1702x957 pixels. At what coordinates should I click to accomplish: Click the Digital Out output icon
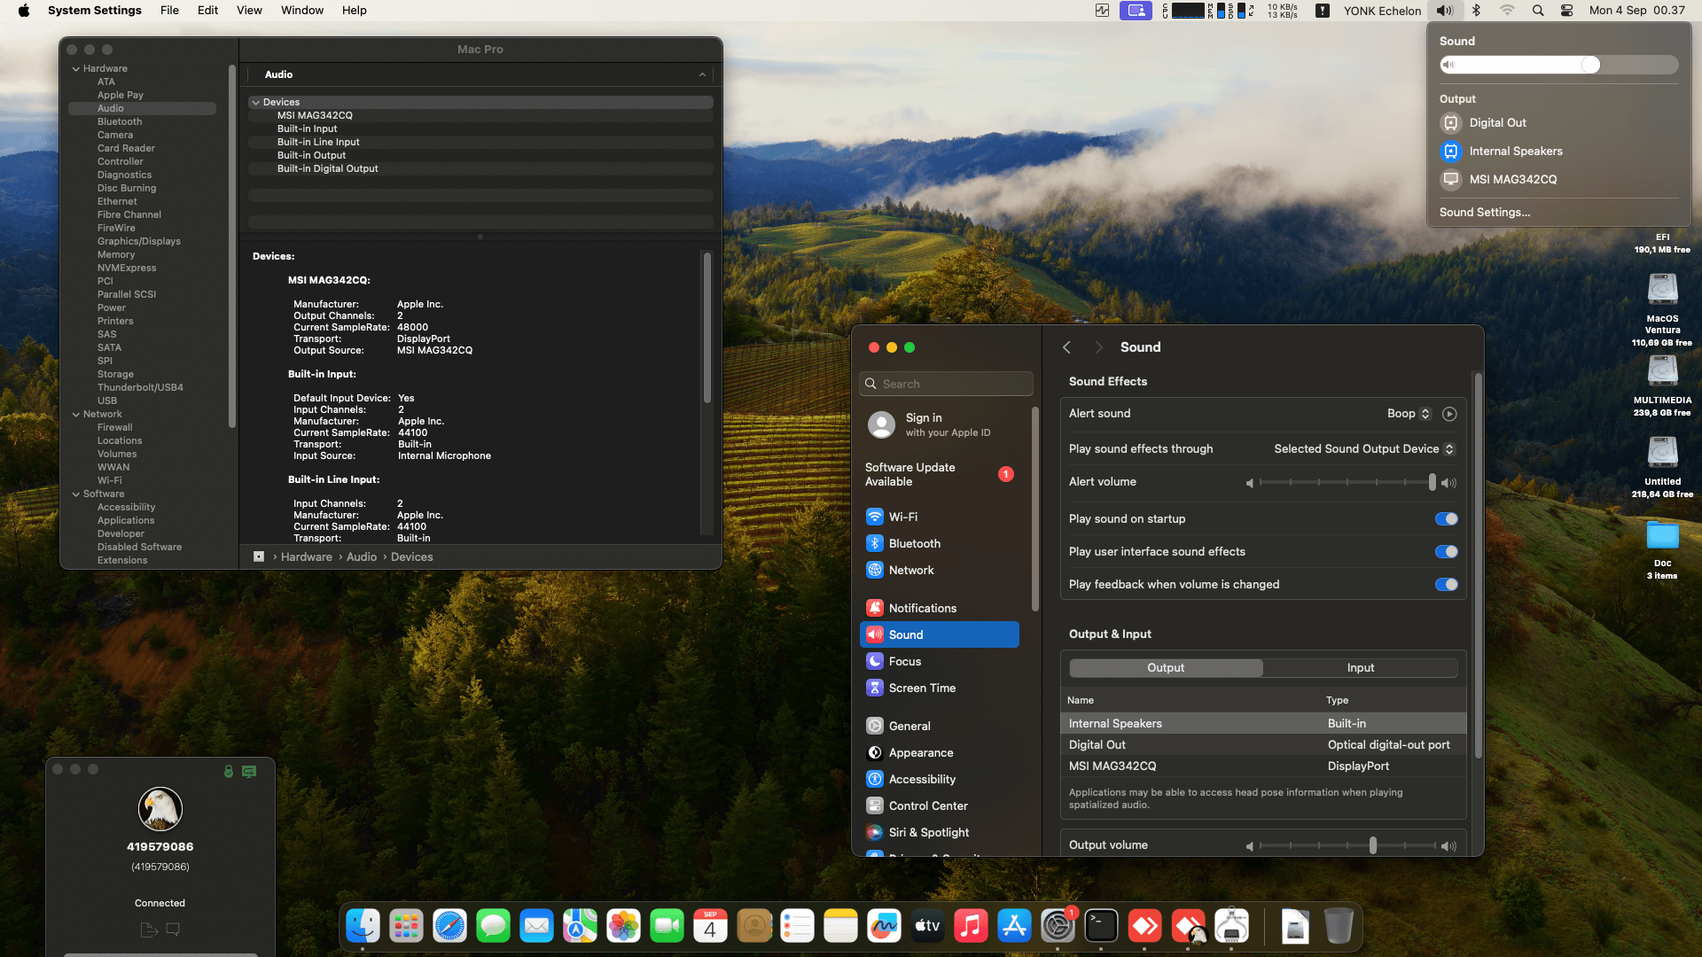pos(1451,123)
